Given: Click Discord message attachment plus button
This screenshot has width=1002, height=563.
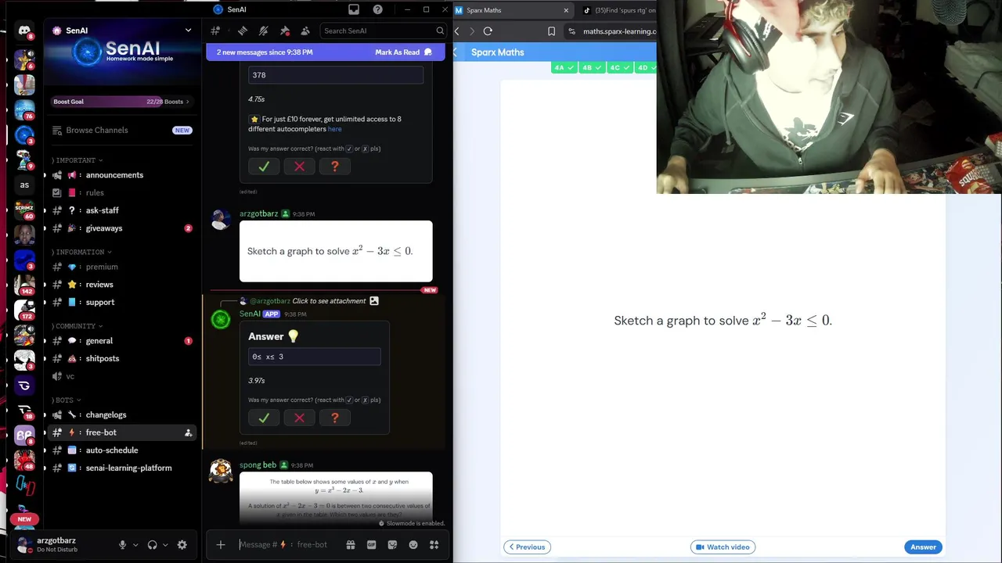Looking at the screenshot, I should coord(221,544).
